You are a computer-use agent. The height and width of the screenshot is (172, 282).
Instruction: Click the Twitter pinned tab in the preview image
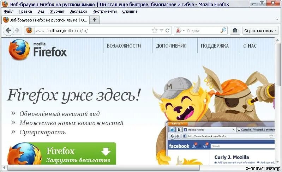tap(172, 129)
